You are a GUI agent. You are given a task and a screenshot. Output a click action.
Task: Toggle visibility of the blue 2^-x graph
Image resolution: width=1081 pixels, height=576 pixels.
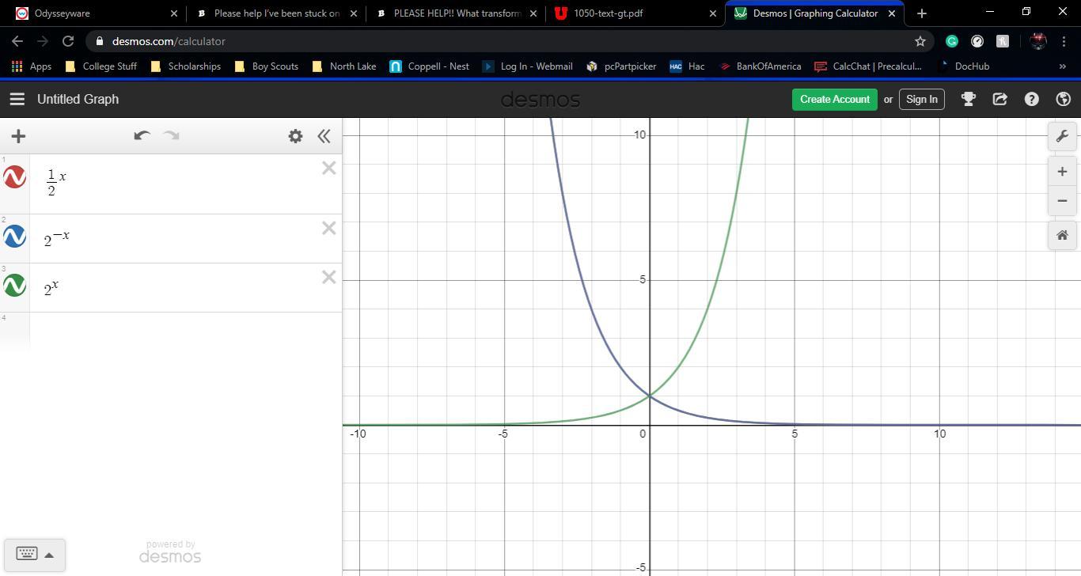point(15,237)
